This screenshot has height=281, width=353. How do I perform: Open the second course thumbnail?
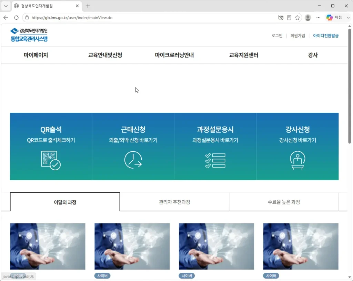[x=132, y=246]
